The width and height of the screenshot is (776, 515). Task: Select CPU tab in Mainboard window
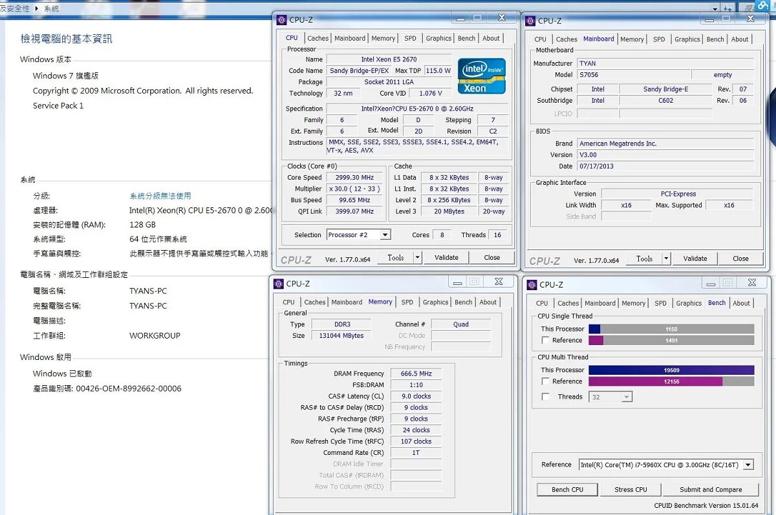541,39
